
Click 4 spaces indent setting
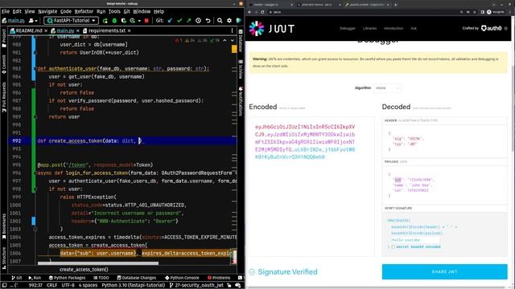(x=88, y=286)
